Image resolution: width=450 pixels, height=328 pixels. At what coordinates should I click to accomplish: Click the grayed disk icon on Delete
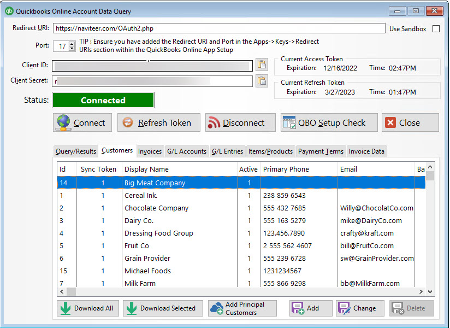(x=398, y=308)
